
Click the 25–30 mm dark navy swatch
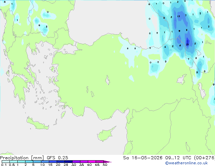click(68, 162)
